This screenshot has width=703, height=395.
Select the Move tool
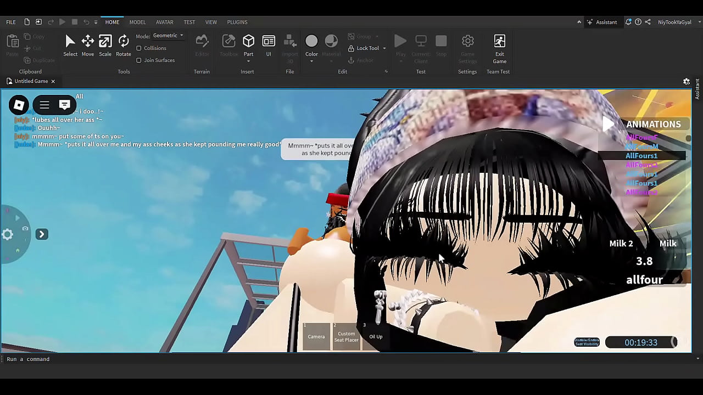pos(88,45)
